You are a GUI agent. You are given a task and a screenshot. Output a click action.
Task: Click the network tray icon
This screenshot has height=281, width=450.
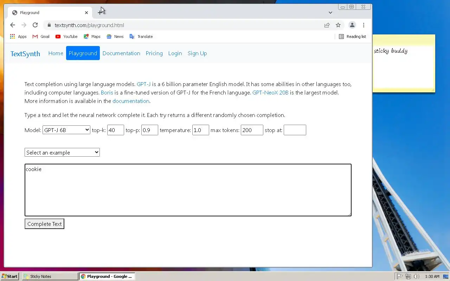coord(408,276)
